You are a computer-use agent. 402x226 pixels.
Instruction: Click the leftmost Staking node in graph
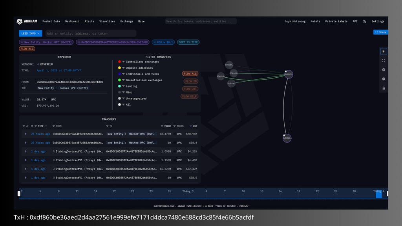pyautogui.click(x=221, y=76)
